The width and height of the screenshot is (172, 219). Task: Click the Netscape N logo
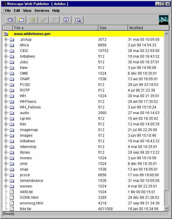coord(164,20)
